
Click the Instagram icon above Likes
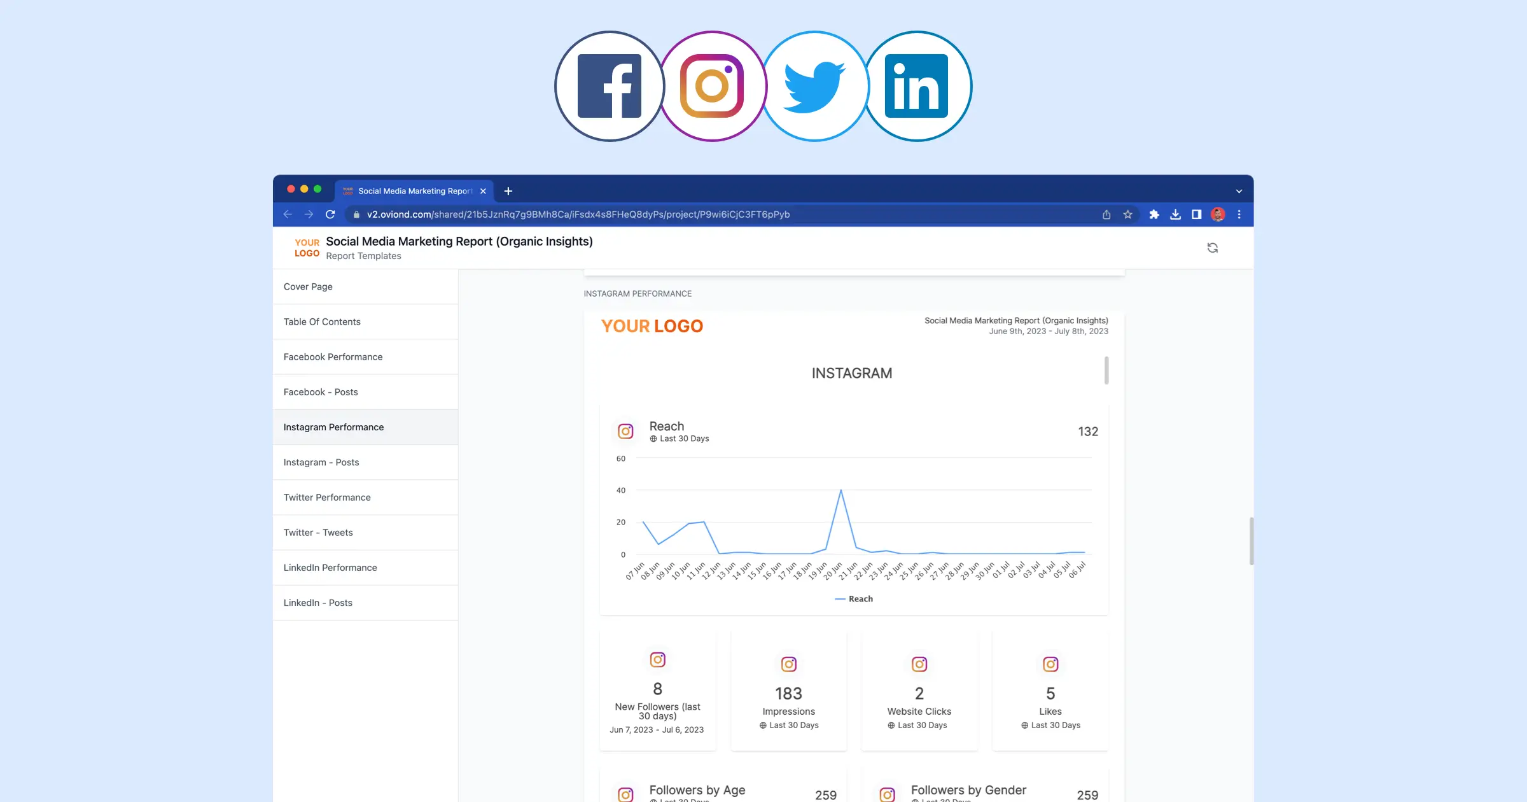pos(1050,664)
